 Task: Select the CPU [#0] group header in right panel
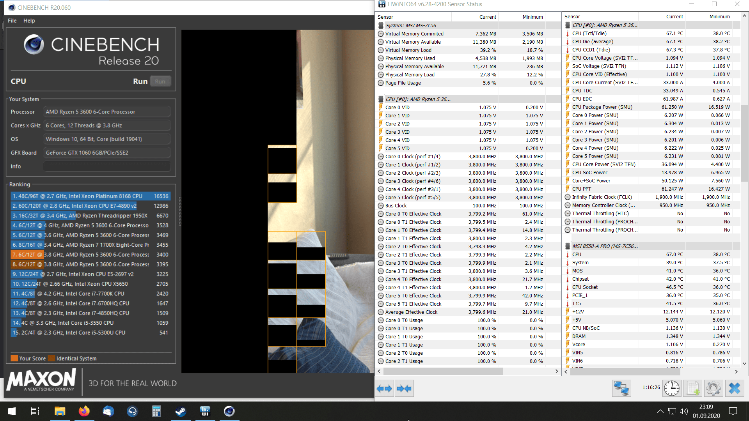[651, 25]
